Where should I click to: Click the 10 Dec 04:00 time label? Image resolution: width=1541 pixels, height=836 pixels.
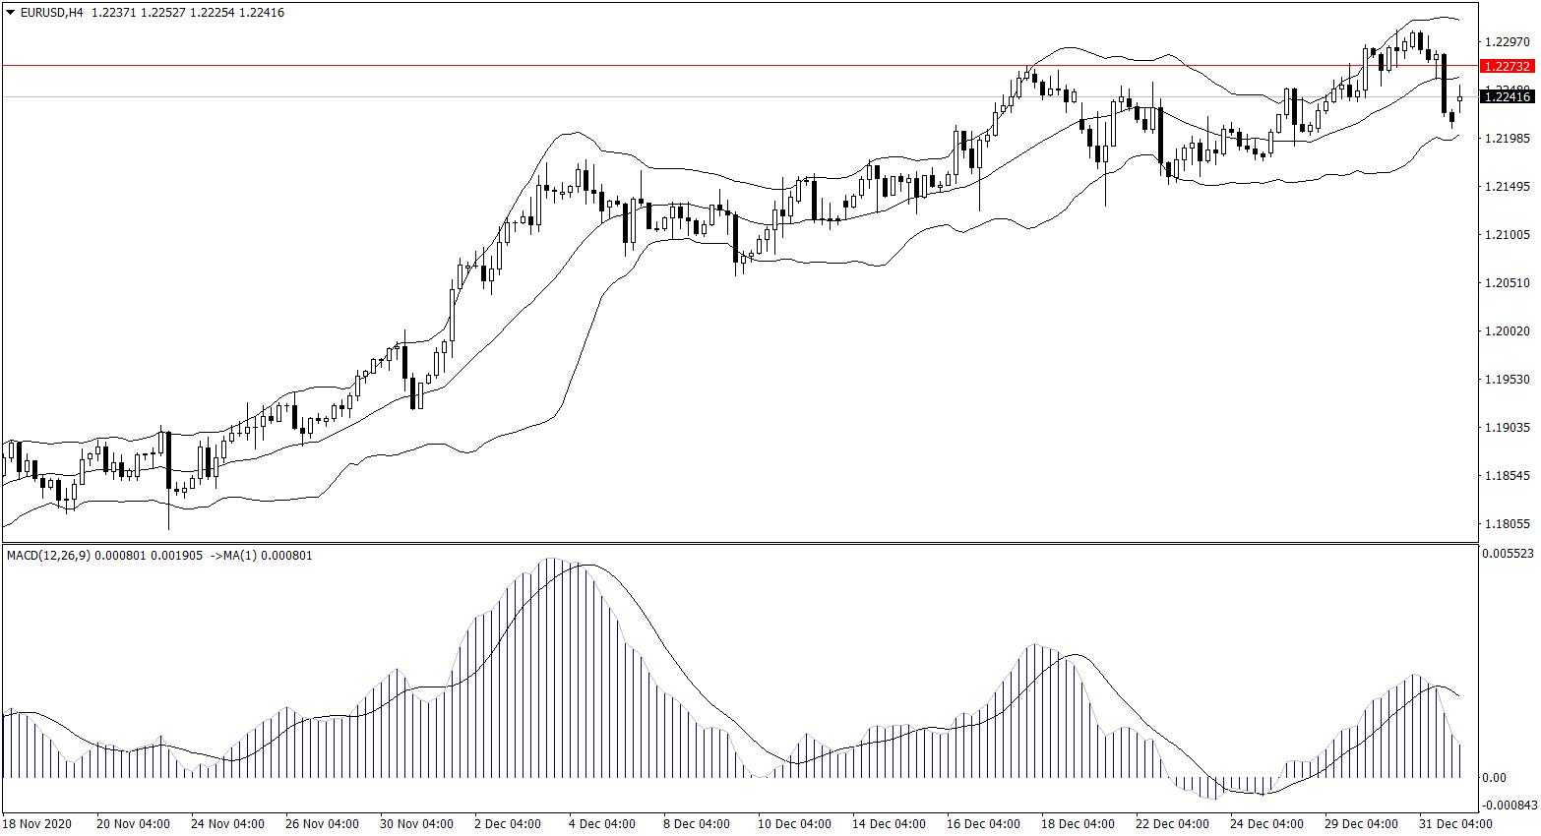[794, 823]
